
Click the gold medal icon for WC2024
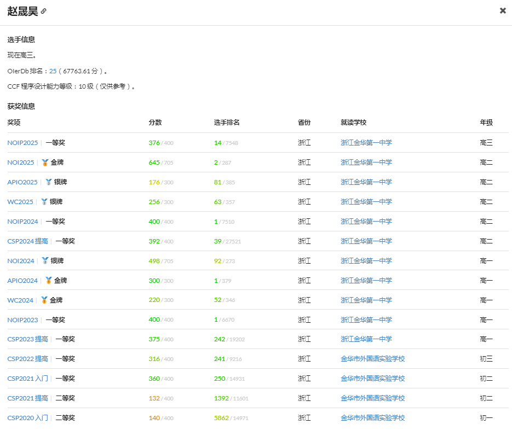(44, 300)
